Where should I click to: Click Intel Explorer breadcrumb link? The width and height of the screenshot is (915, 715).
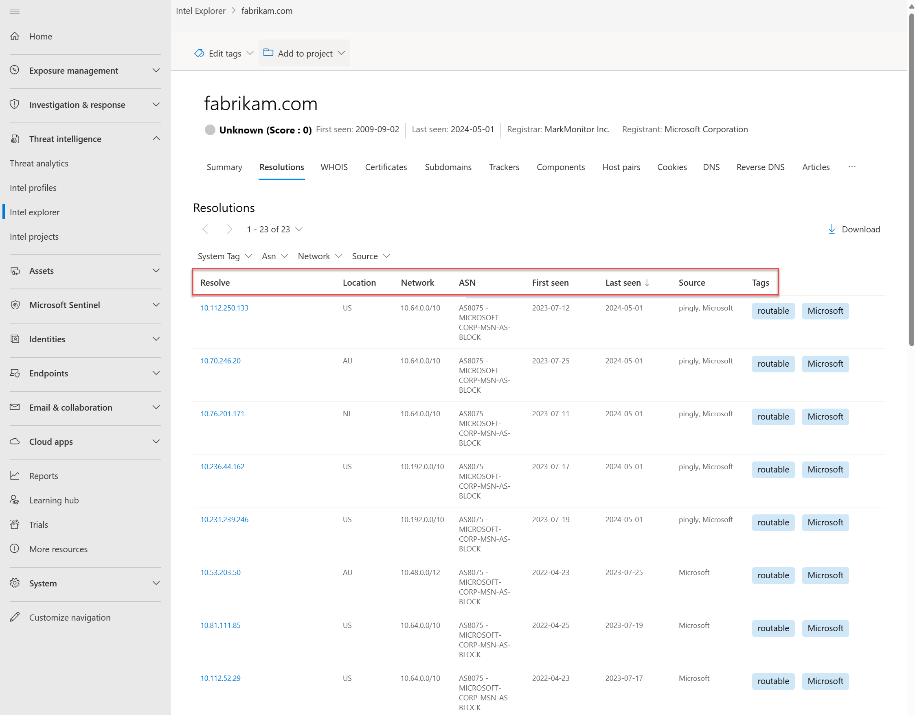pyautogui.click(x=200, y=11)
